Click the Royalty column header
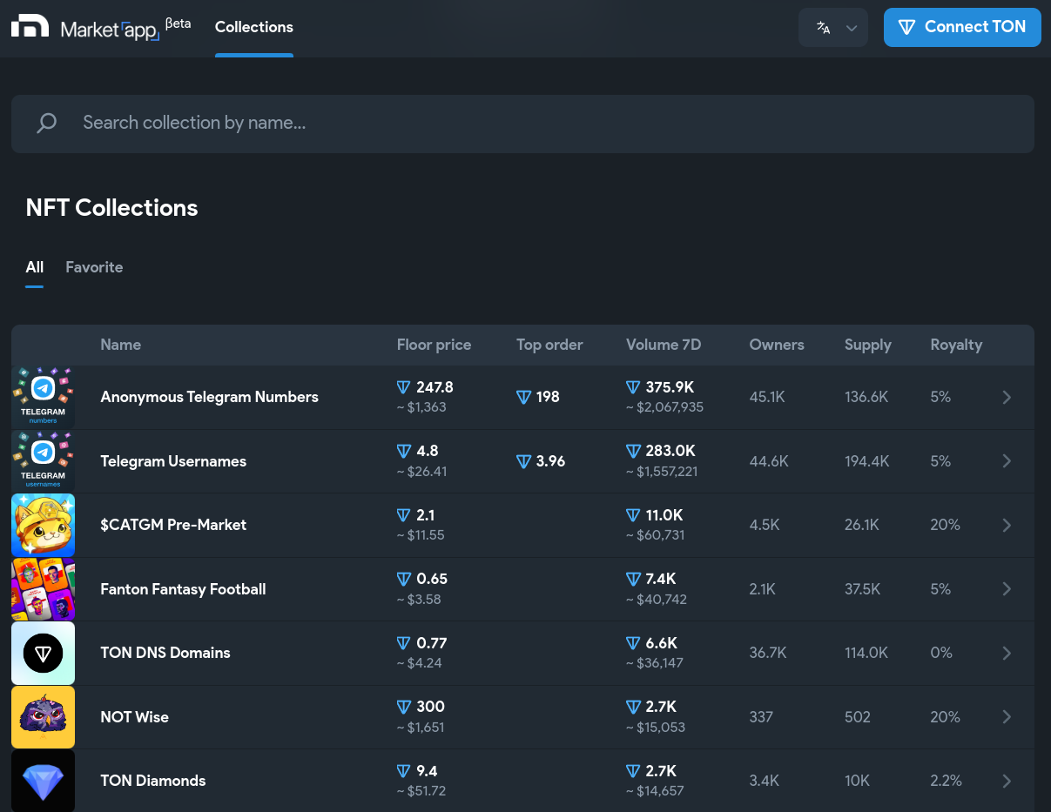The image size is (1051, 812). pos(956,345)
